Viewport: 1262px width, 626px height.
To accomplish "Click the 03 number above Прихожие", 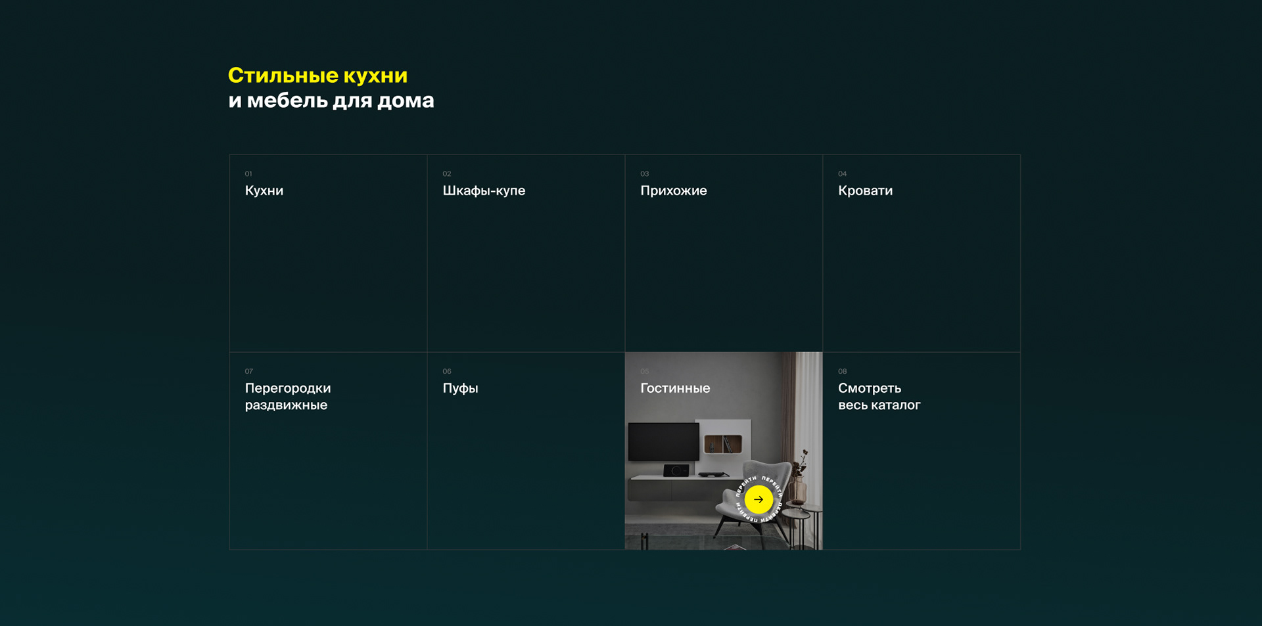I will coord(645,174).
